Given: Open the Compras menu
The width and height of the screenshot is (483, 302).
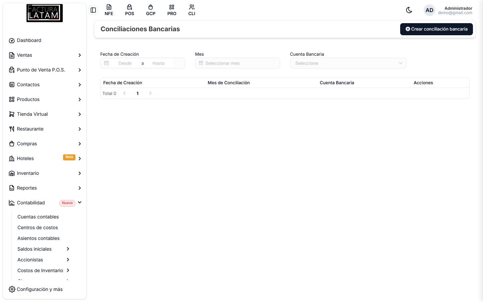Looking at the screenshot, I should pos(45,144).
